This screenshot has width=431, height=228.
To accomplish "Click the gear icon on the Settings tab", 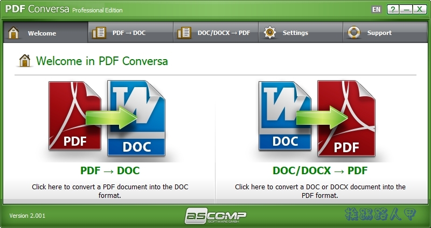I will [x=269, y=33].
